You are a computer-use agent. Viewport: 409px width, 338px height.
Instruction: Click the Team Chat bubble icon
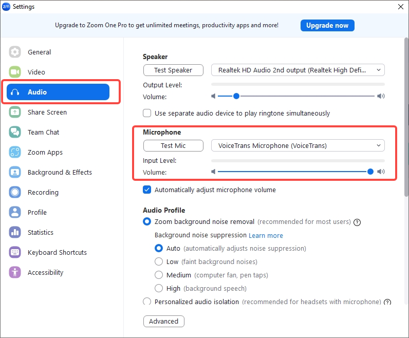pos(15,132)
